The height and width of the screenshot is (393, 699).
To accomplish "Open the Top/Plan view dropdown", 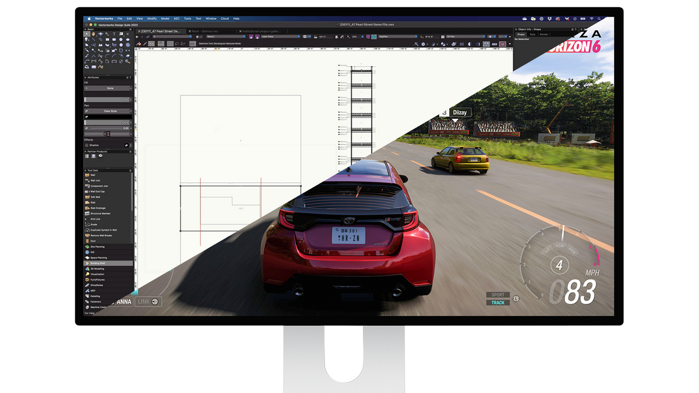I will 398,37.
